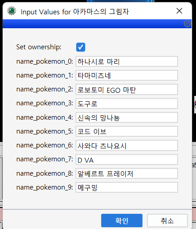This screenshot has height=229, width=196.
Task: Click the name_pokemon_6 label
Action: (45, 145)
